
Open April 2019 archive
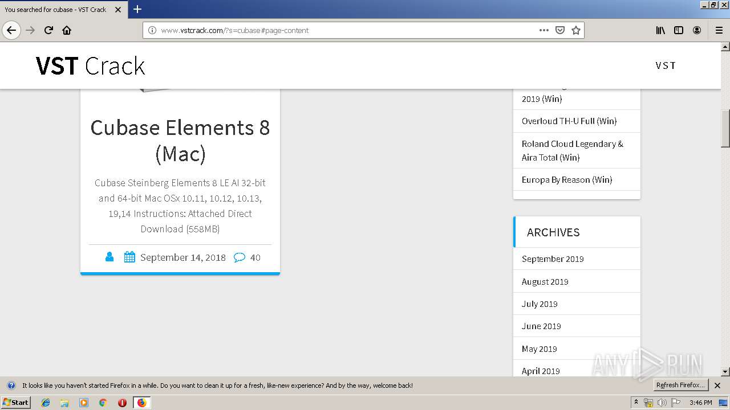[x=541, y=371]
